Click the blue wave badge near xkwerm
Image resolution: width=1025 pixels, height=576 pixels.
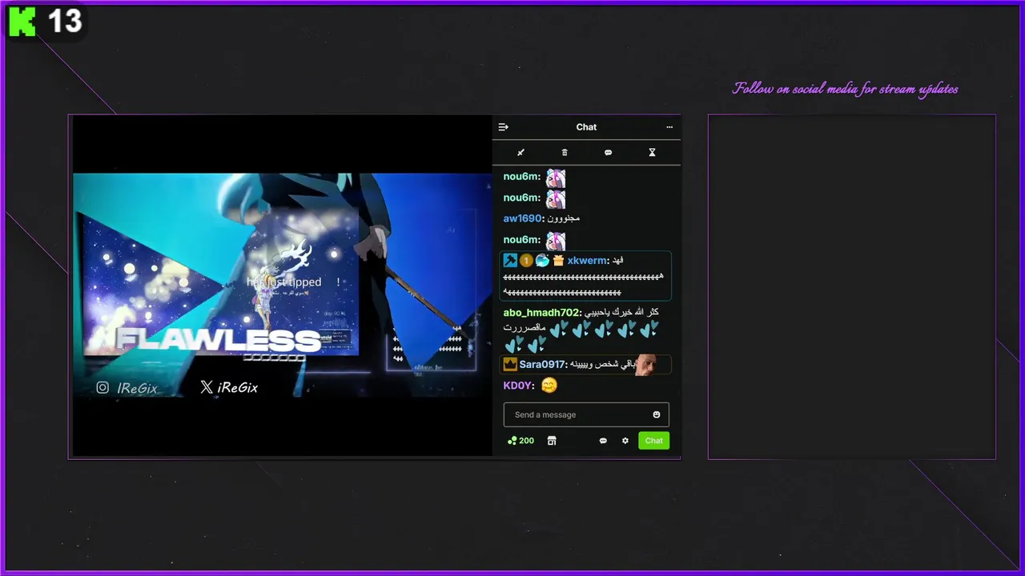[x=542, y=260]
